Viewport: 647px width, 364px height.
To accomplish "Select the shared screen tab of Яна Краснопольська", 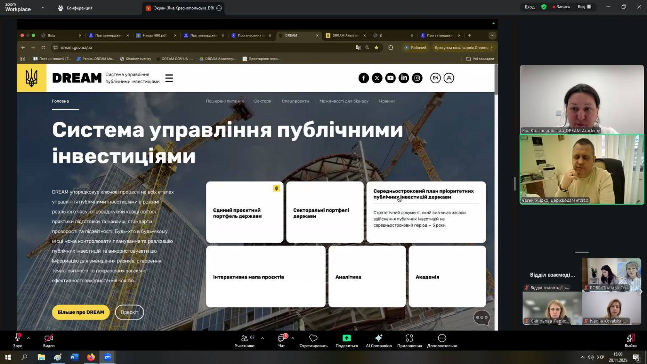I will point(184,8).
